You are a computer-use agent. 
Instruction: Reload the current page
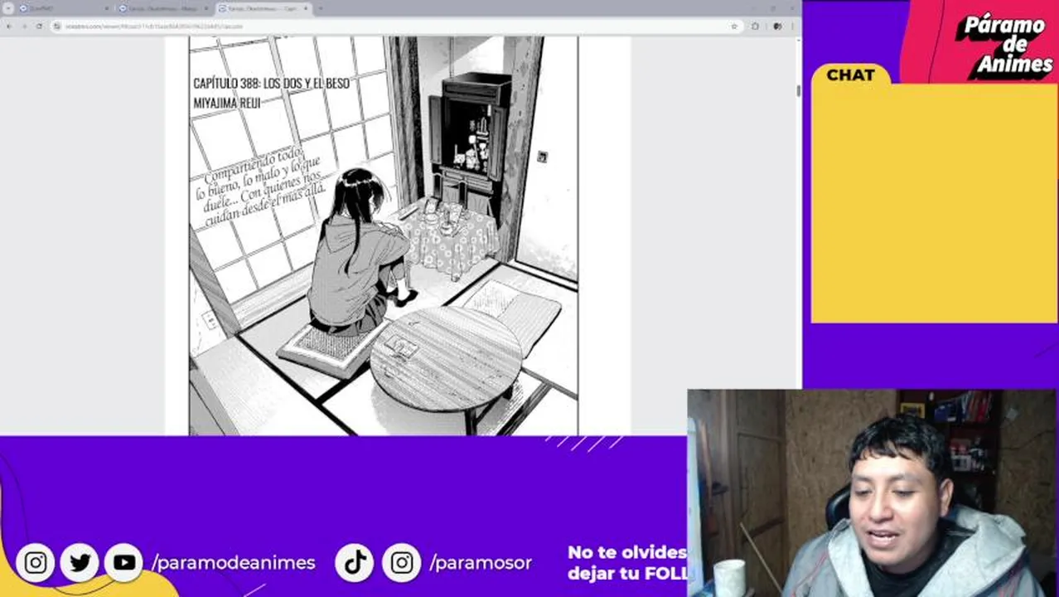pyautogui.click(x=39, y=26)
